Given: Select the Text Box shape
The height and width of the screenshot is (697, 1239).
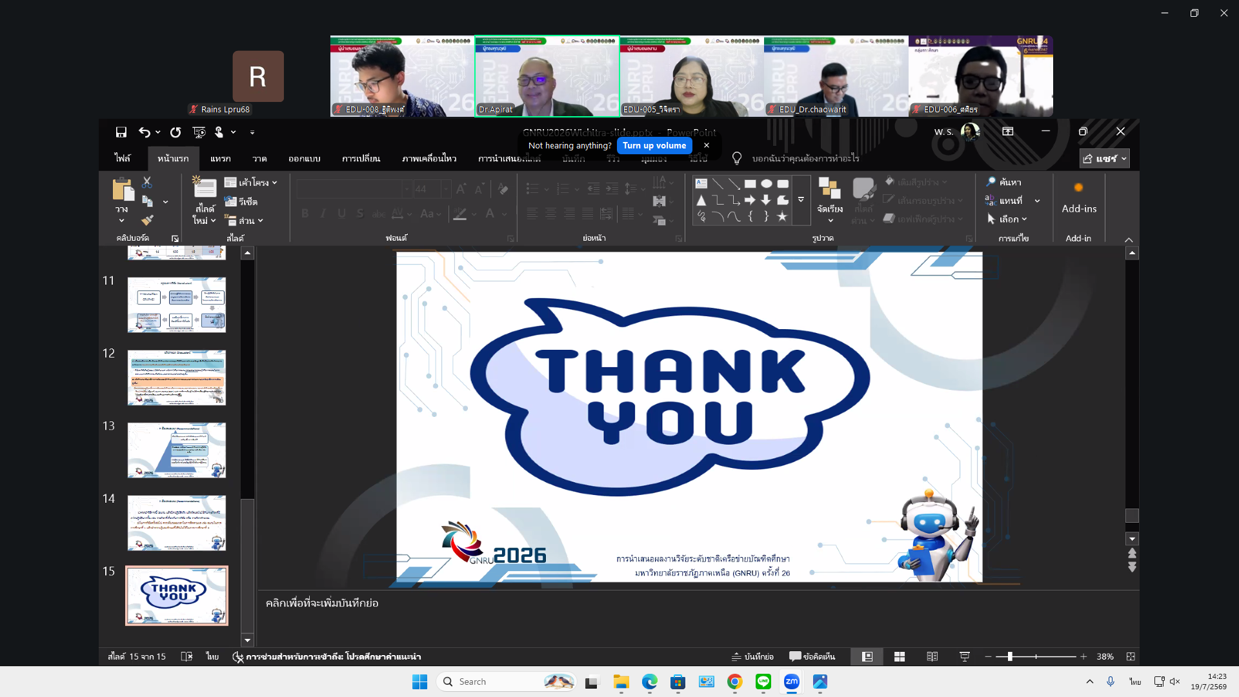Looking at the screenshot, I should [701, 183].
